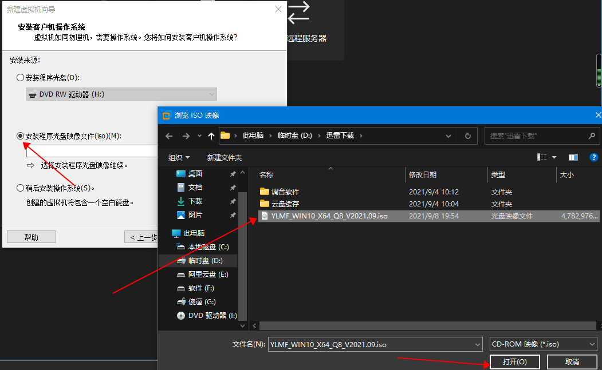Sort files by 类型 column header
The width and height of the screenshot is (602, 370).
498,175
